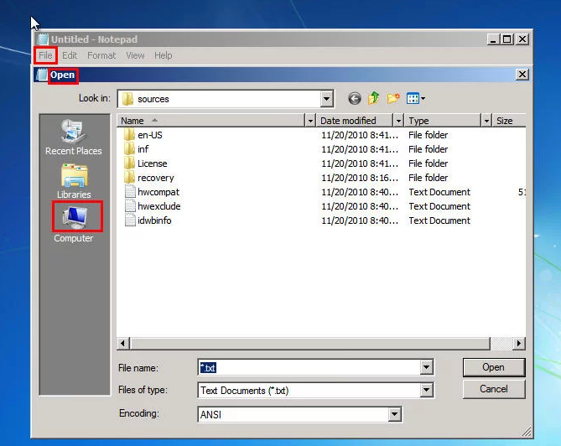Click the Open button
The height and width of the screenshot is (446, 561).
point(493,367)
